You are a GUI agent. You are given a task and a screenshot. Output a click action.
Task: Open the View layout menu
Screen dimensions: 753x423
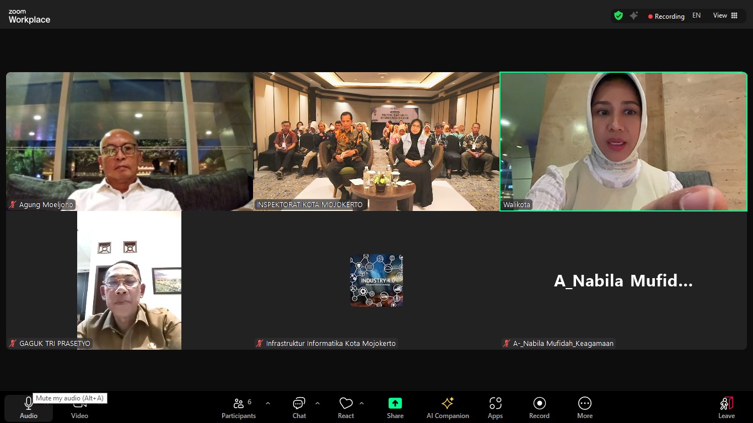[725, 16]
